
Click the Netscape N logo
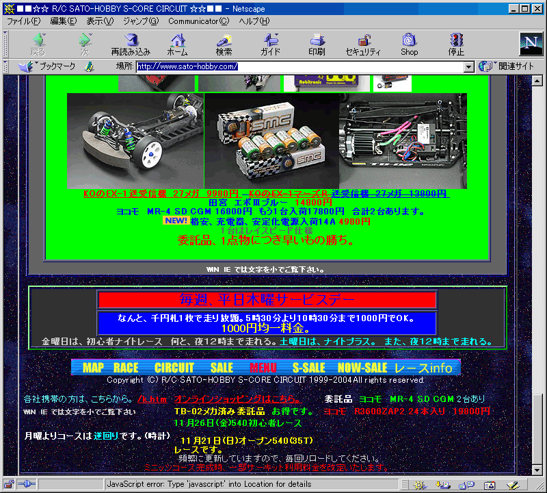[531, 44]
